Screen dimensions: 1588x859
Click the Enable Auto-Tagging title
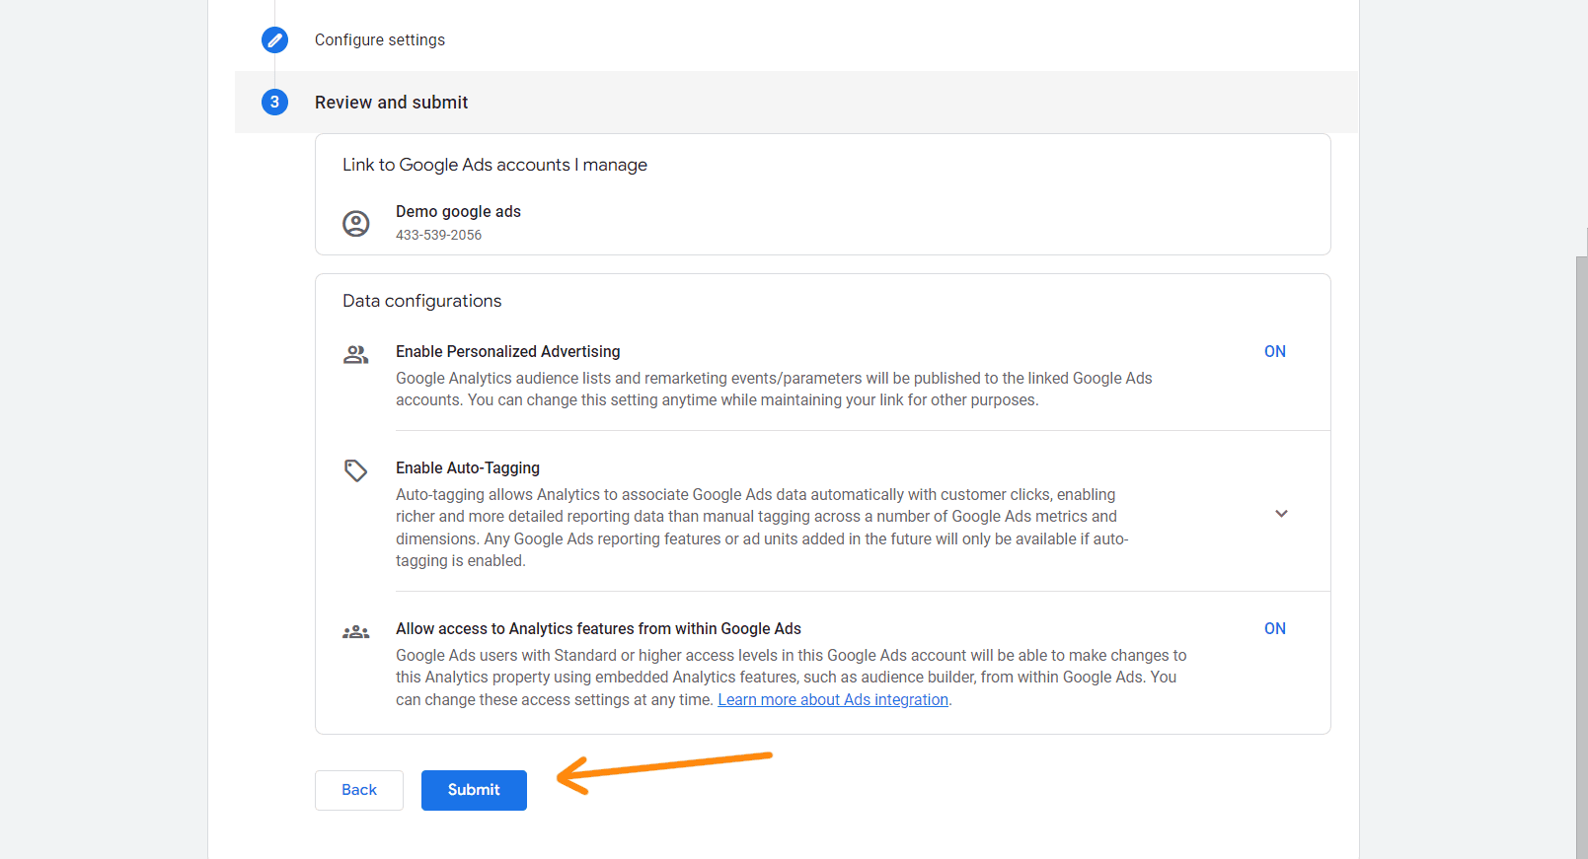click(x=468, y=468)
